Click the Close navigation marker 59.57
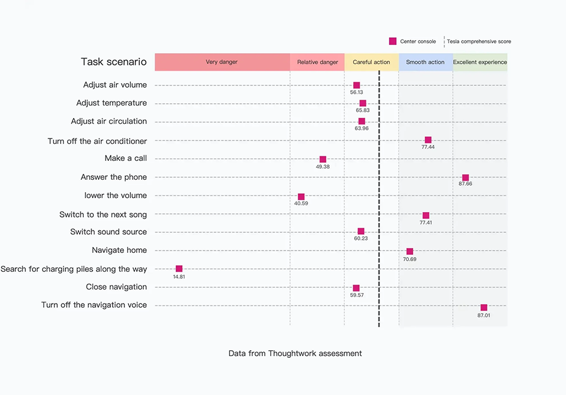Screen dimensions: 566x395 pos(356,288)
